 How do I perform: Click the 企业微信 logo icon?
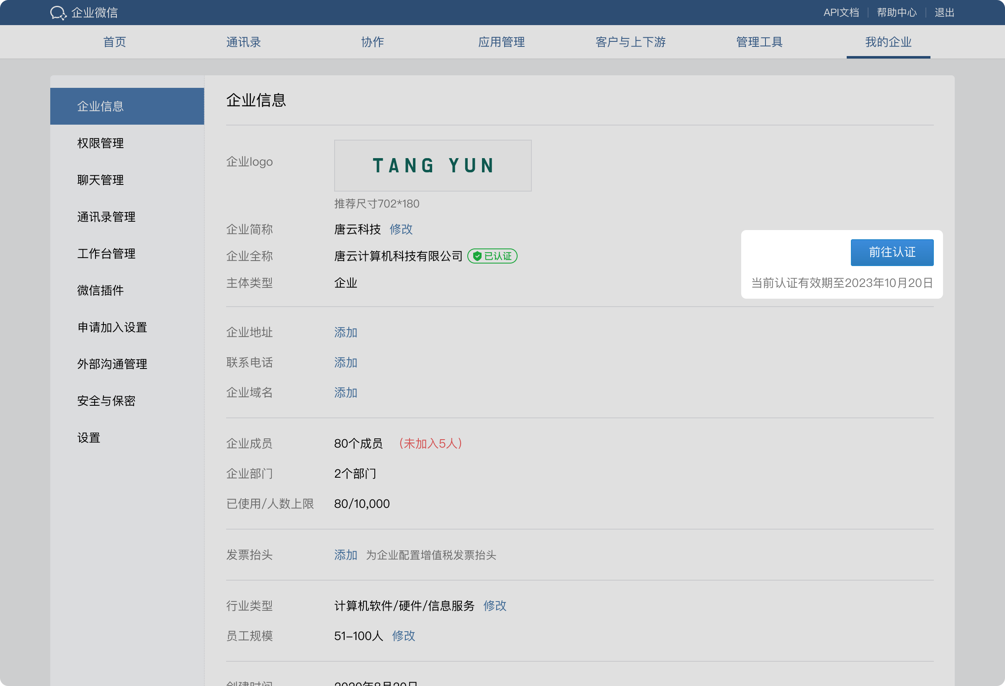click(x=58, y=13)
